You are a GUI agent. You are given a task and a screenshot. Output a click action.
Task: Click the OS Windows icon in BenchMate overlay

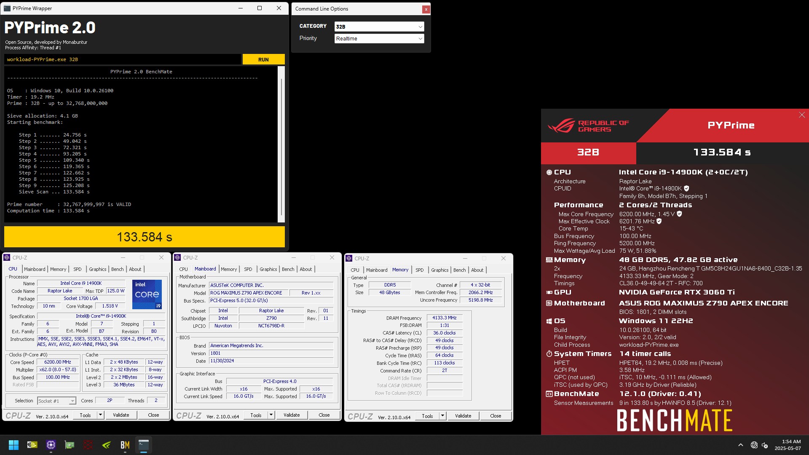click(x=549, y=321)
